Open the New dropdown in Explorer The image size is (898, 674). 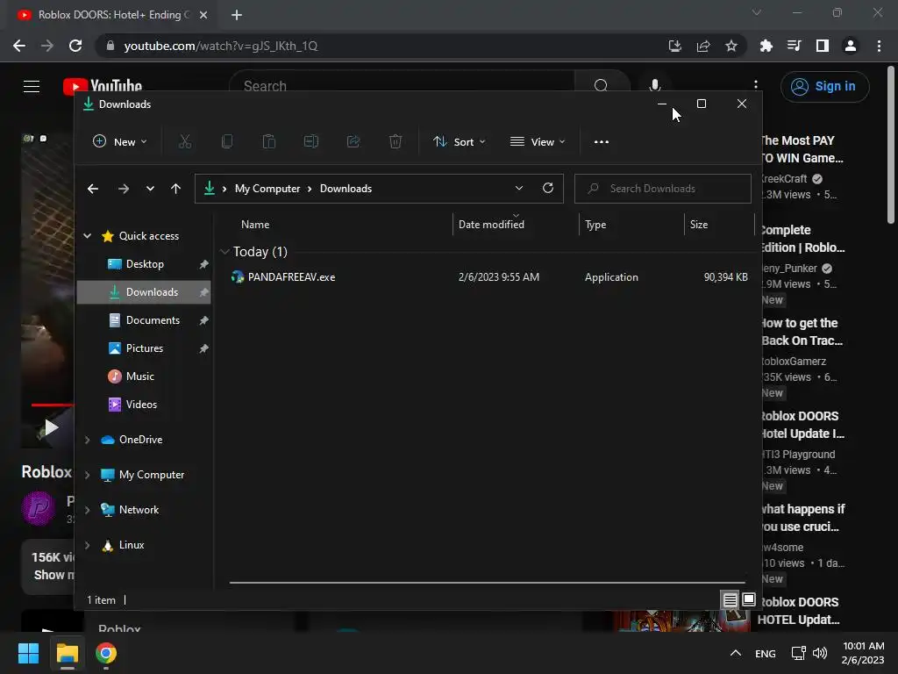[119, 141]
